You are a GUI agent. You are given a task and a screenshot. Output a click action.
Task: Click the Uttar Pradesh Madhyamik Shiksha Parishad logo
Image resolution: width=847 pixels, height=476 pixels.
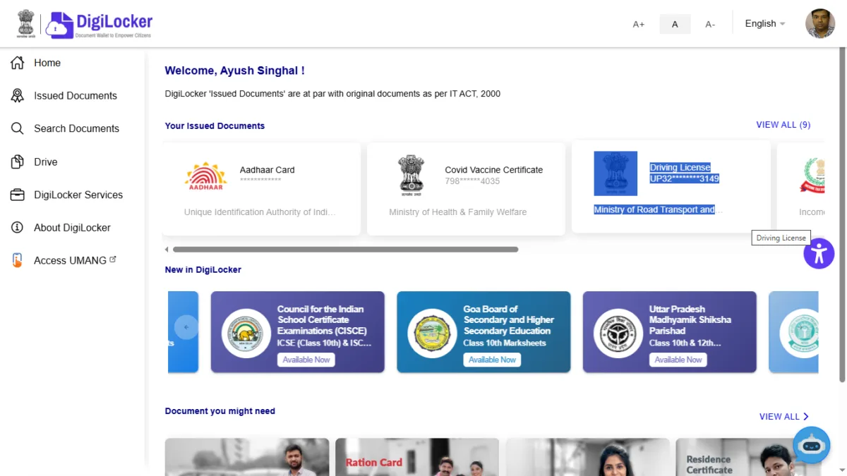coord(618,333)
